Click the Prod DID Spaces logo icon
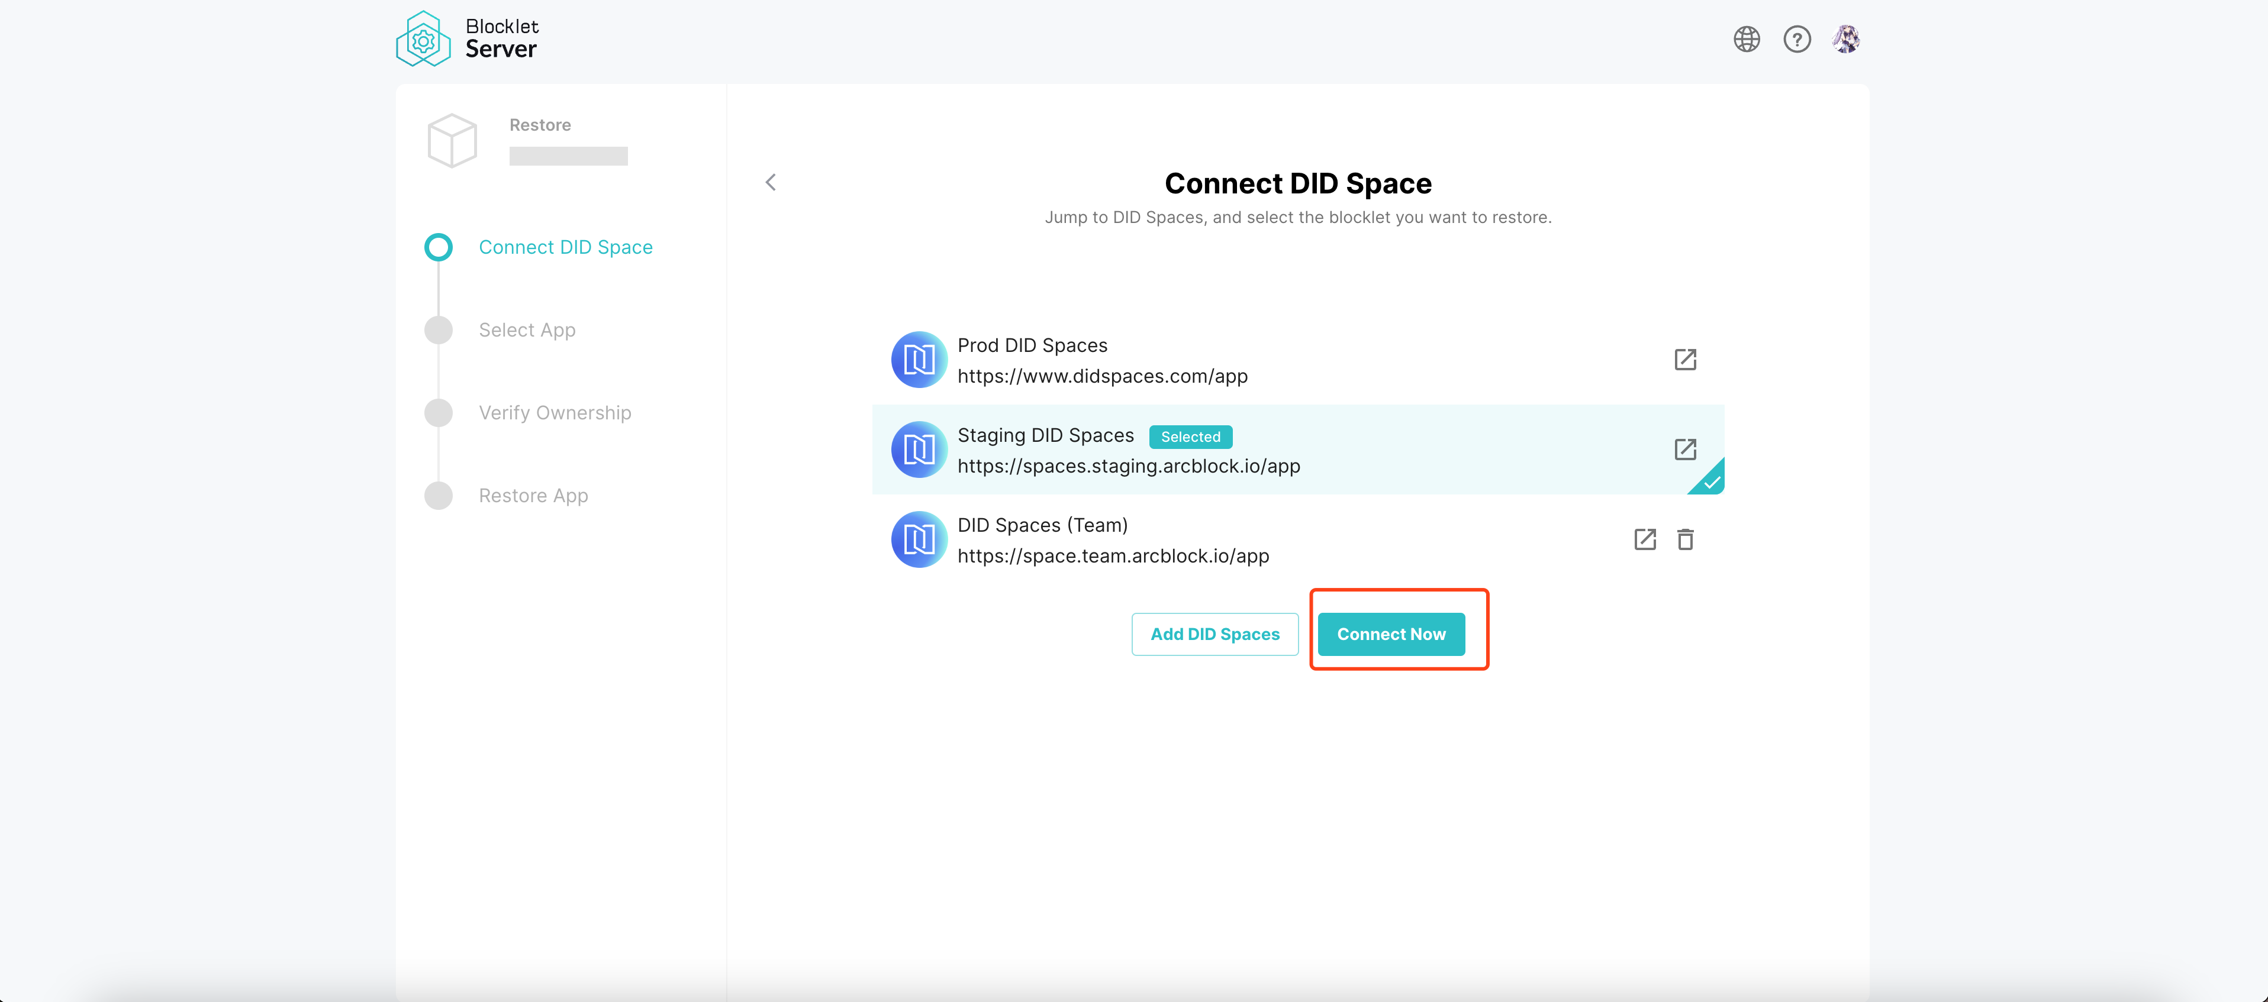 tap(919, 360)
